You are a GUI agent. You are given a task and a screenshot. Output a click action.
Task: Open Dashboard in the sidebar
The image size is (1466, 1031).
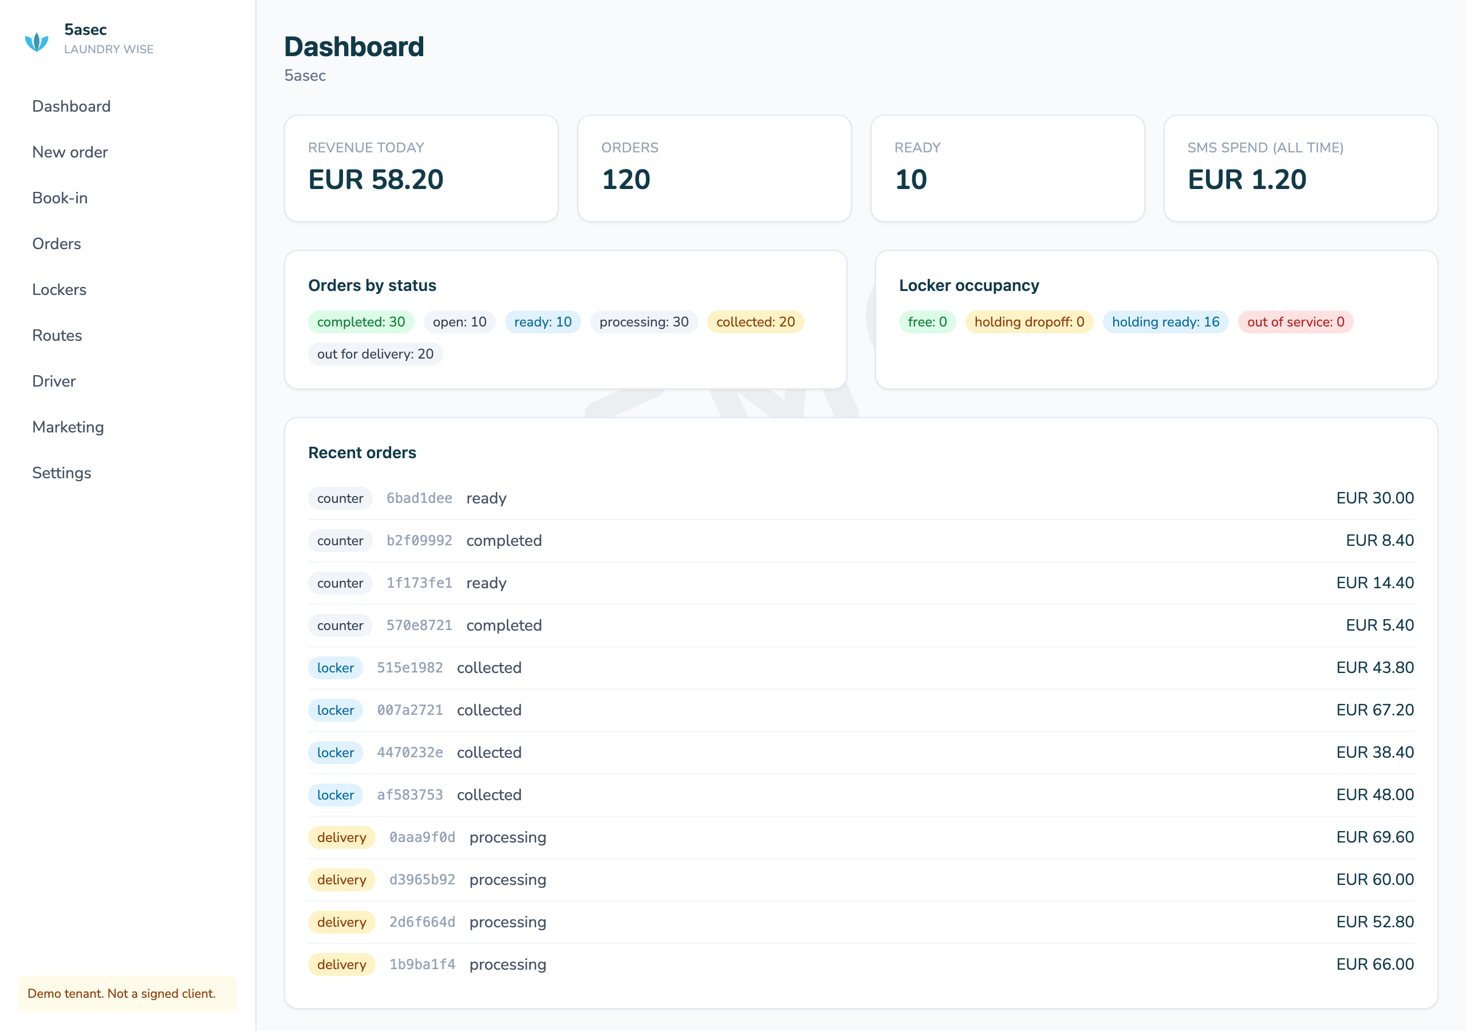pos(72,106)
